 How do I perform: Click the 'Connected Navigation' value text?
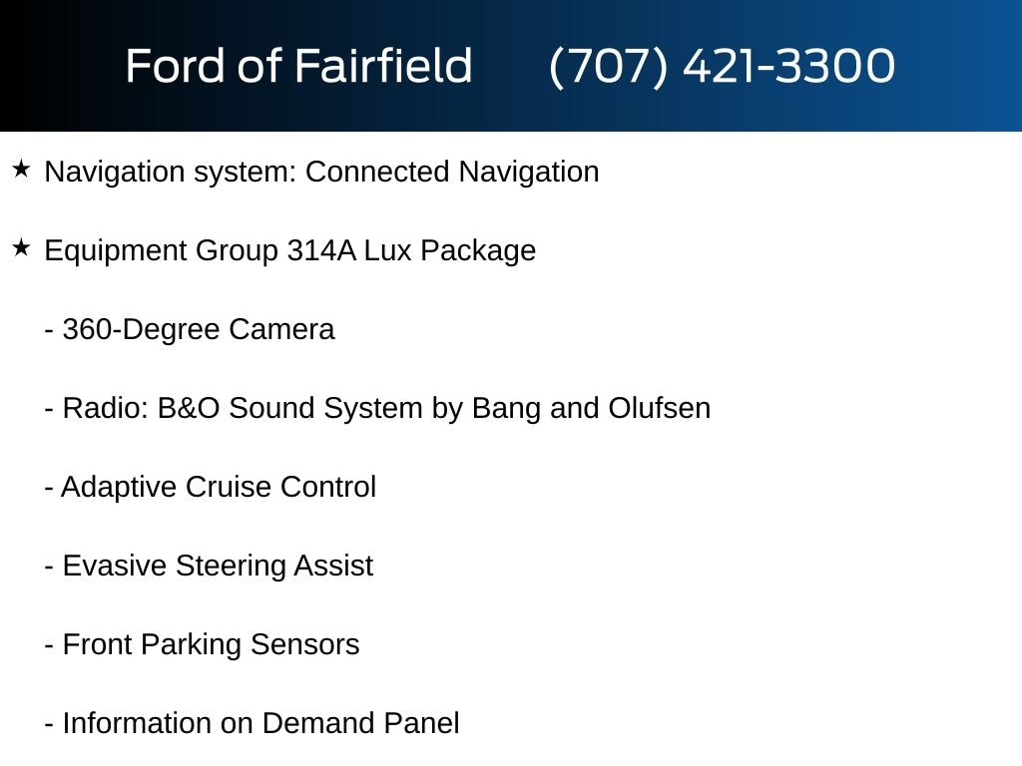pos(452,172)
